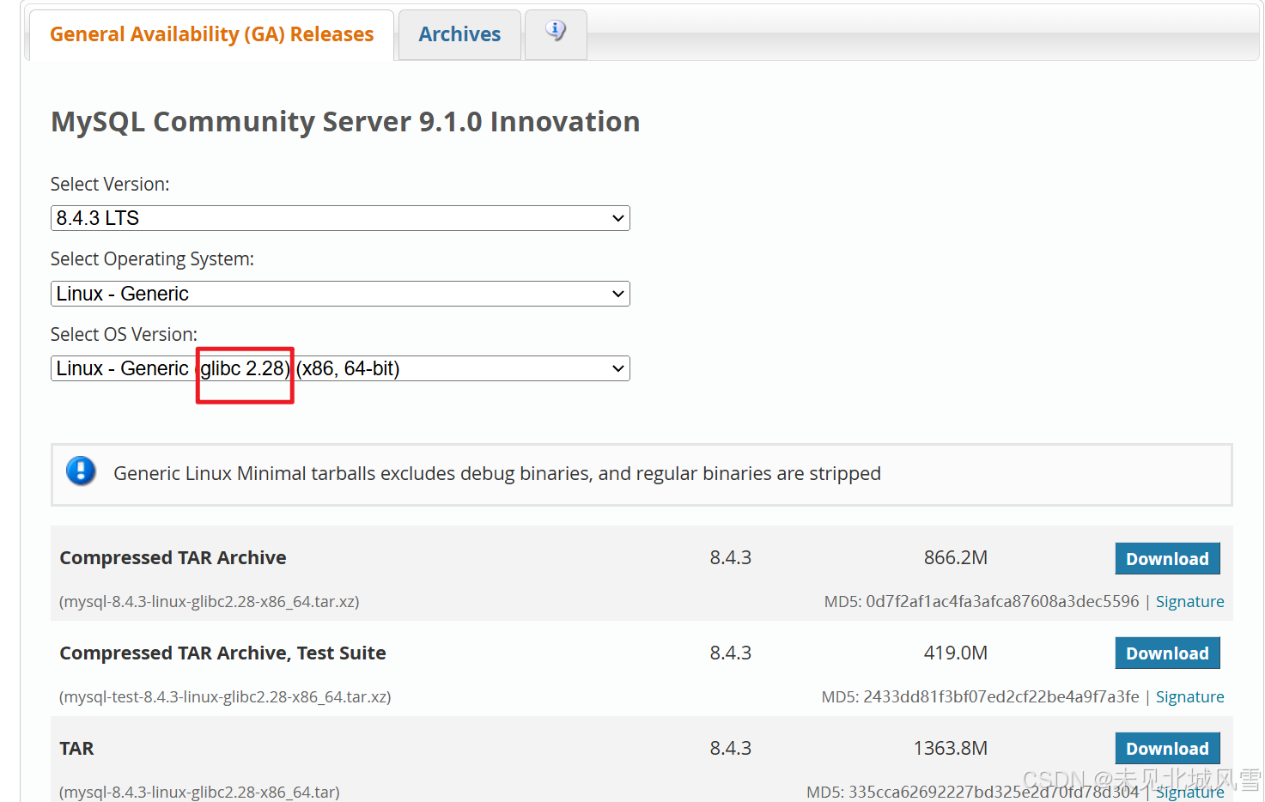Select MD5 value 2433dd81f3bf07ed2cf22be4a9f7a3fe

pyautogui.click(x=1001, y=697)
